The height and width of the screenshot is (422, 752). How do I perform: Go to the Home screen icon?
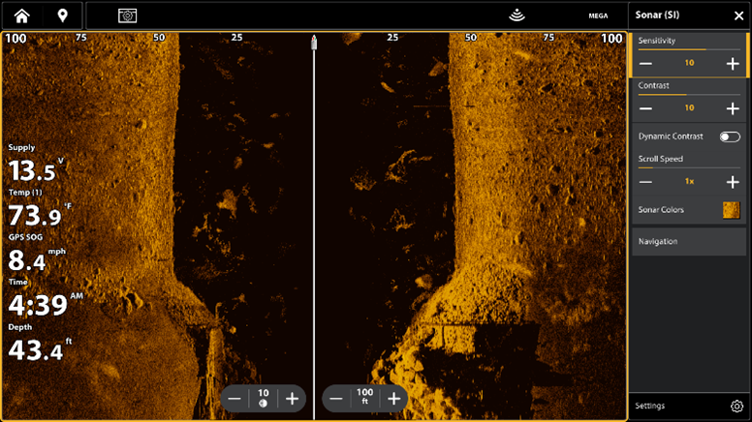click(21, 15)
